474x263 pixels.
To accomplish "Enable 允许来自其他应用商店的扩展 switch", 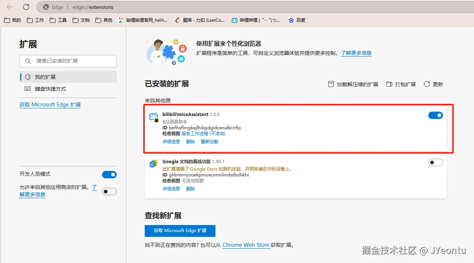I will pyautogui.click(x=109, y=192).
